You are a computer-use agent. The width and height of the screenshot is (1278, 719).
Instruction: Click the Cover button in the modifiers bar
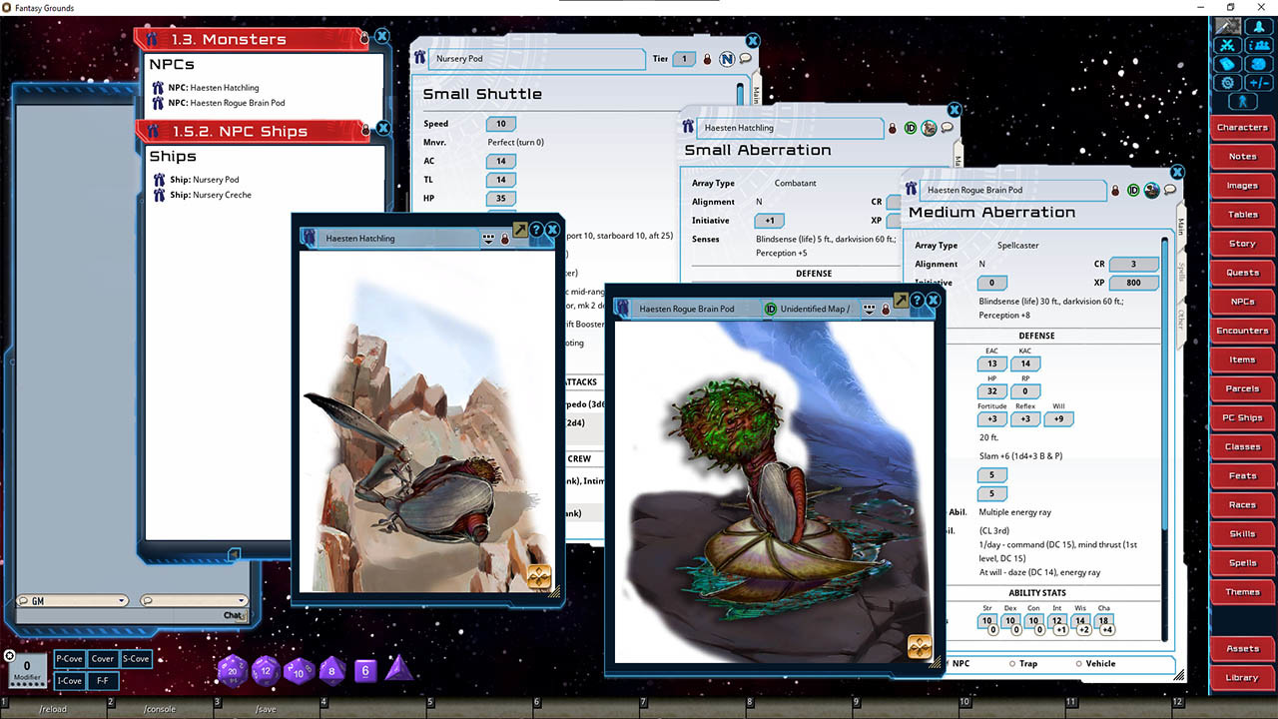(x=102, y=658)
